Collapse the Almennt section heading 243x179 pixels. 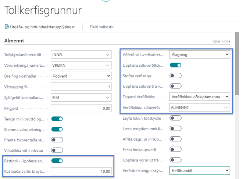pos(14,41)
